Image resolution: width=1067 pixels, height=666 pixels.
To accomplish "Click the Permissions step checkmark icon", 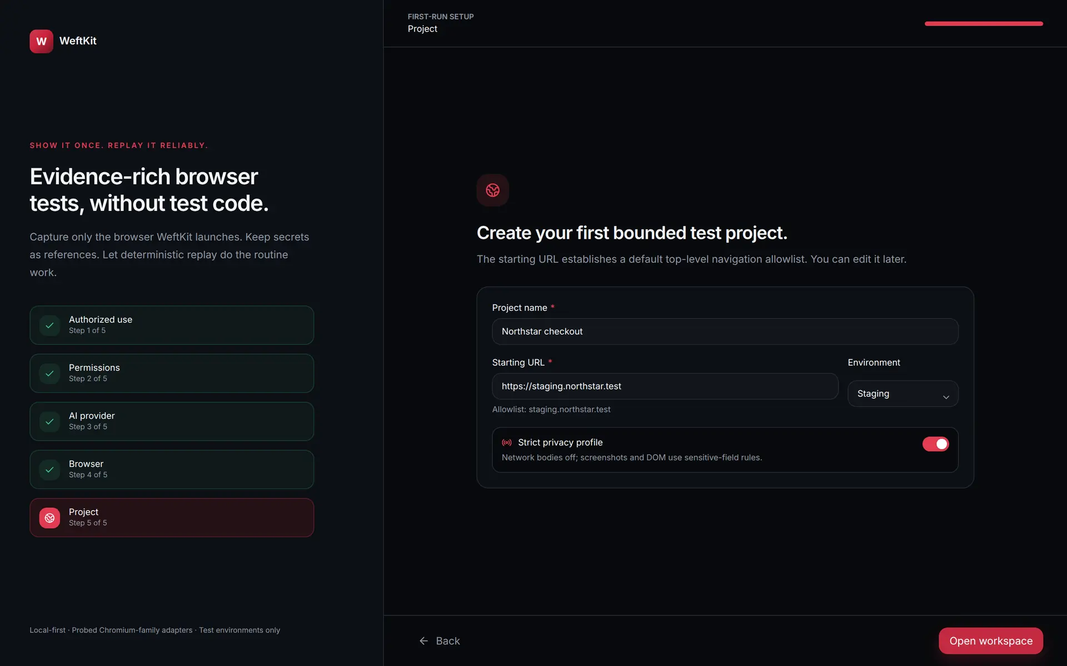I will click(x=49, y=374).
